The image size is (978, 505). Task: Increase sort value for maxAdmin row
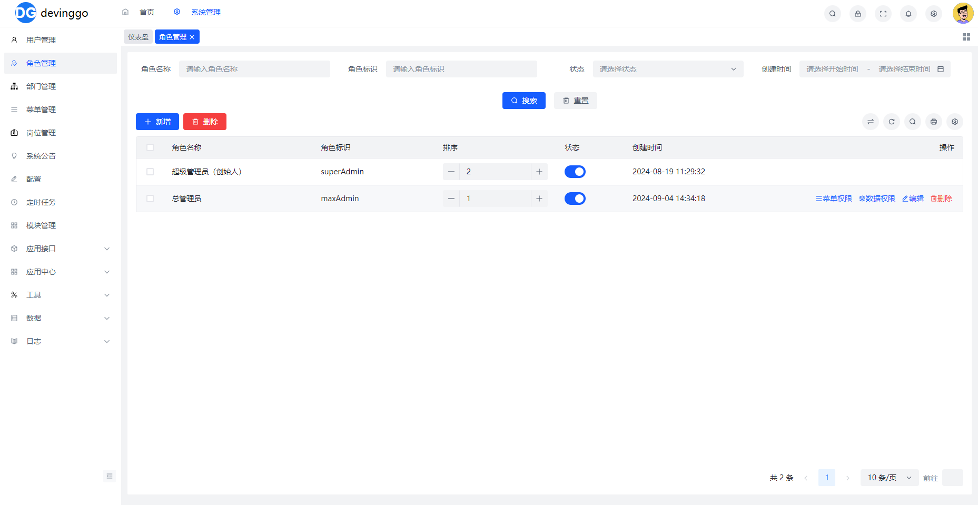point(539,199)
